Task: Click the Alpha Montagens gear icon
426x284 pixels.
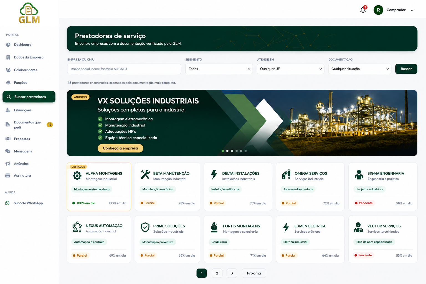Action: click(x=77, y=176)
